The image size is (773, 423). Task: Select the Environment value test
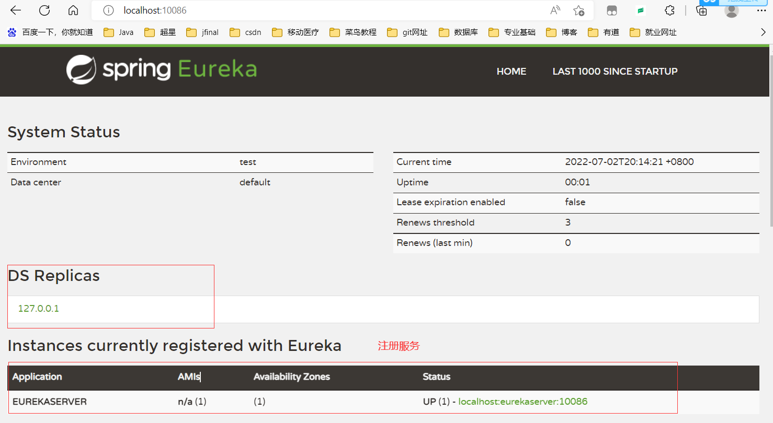248,162
